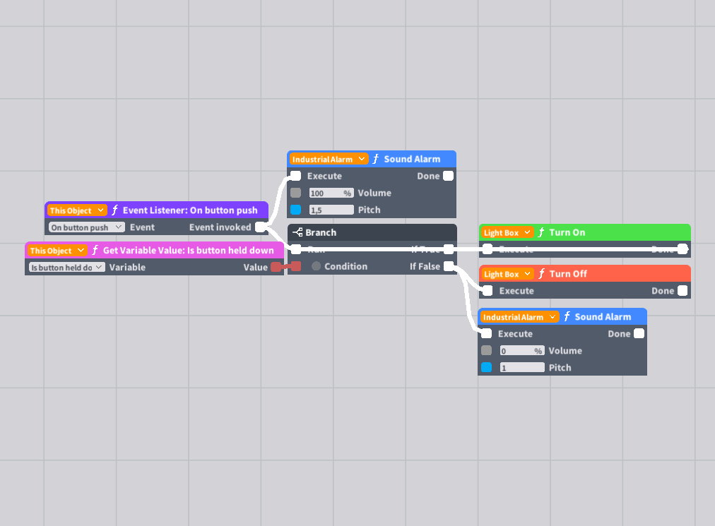Screen dimensions: 715x526
Task: Click the Done port on upper Sound Alarm
Action: point(448,176)
